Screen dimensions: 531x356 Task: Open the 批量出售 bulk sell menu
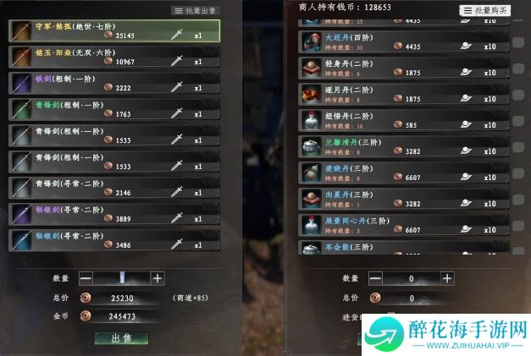coord(196,10)
